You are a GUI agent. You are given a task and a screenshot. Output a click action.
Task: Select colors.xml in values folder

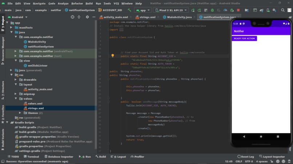(33, 103)
